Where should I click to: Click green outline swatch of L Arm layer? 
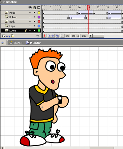[39, 31]
